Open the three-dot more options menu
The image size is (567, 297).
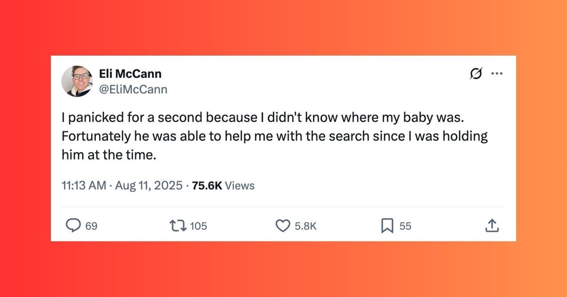click(497, 74)
